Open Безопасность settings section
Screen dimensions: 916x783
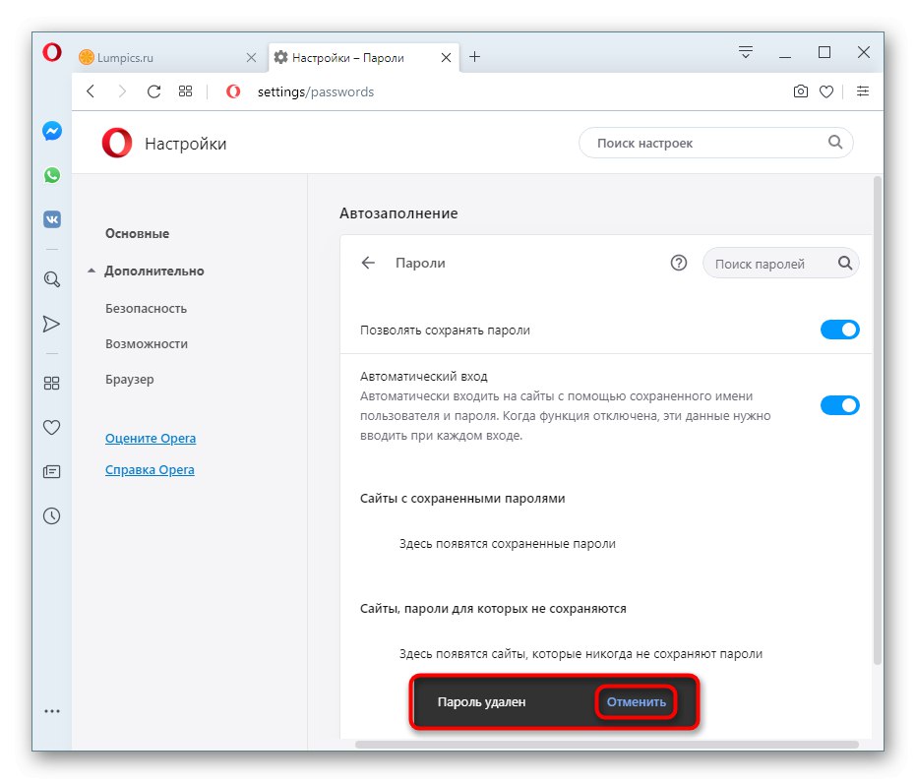coord(146,308)
